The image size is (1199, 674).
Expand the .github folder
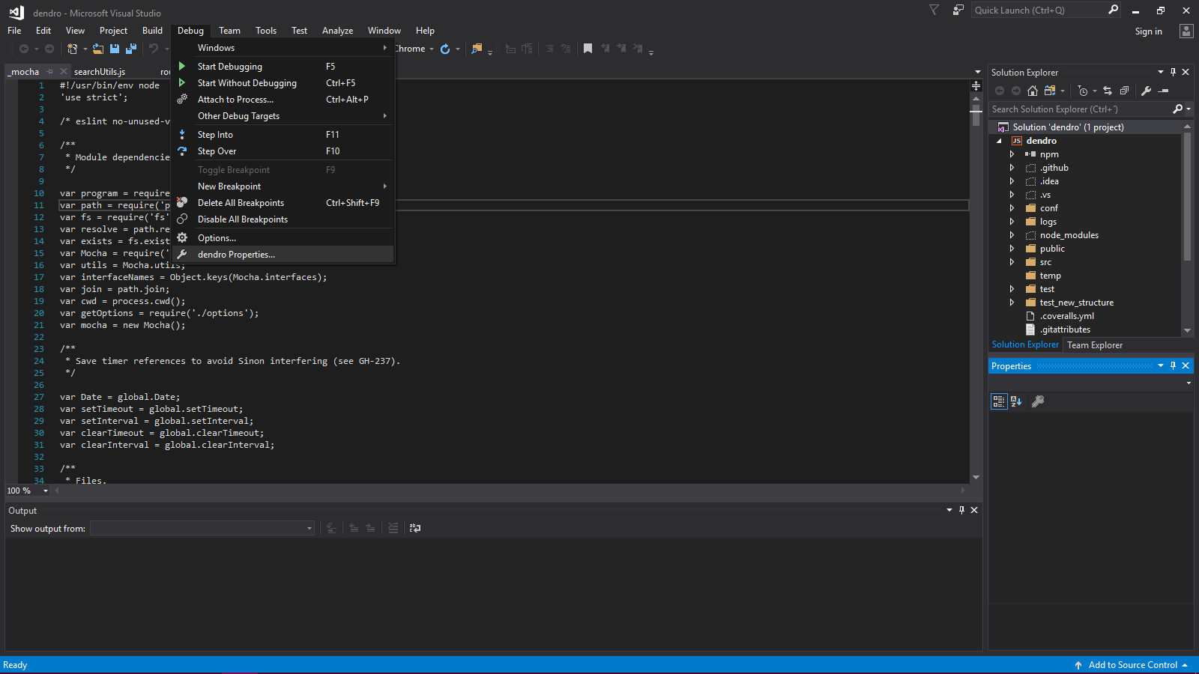coord(1012,168)
